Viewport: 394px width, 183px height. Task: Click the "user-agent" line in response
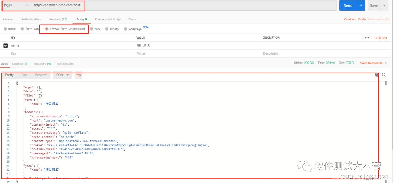[62, 153]
